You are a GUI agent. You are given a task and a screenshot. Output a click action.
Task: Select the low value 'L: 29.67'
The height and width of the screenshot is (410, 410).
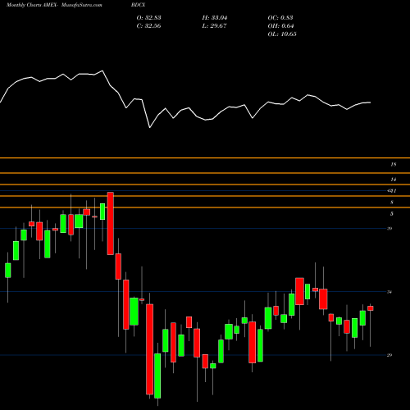214,25
